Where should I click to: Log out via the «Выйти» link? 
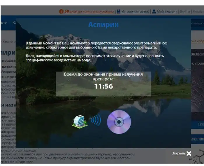click(185, 12)
